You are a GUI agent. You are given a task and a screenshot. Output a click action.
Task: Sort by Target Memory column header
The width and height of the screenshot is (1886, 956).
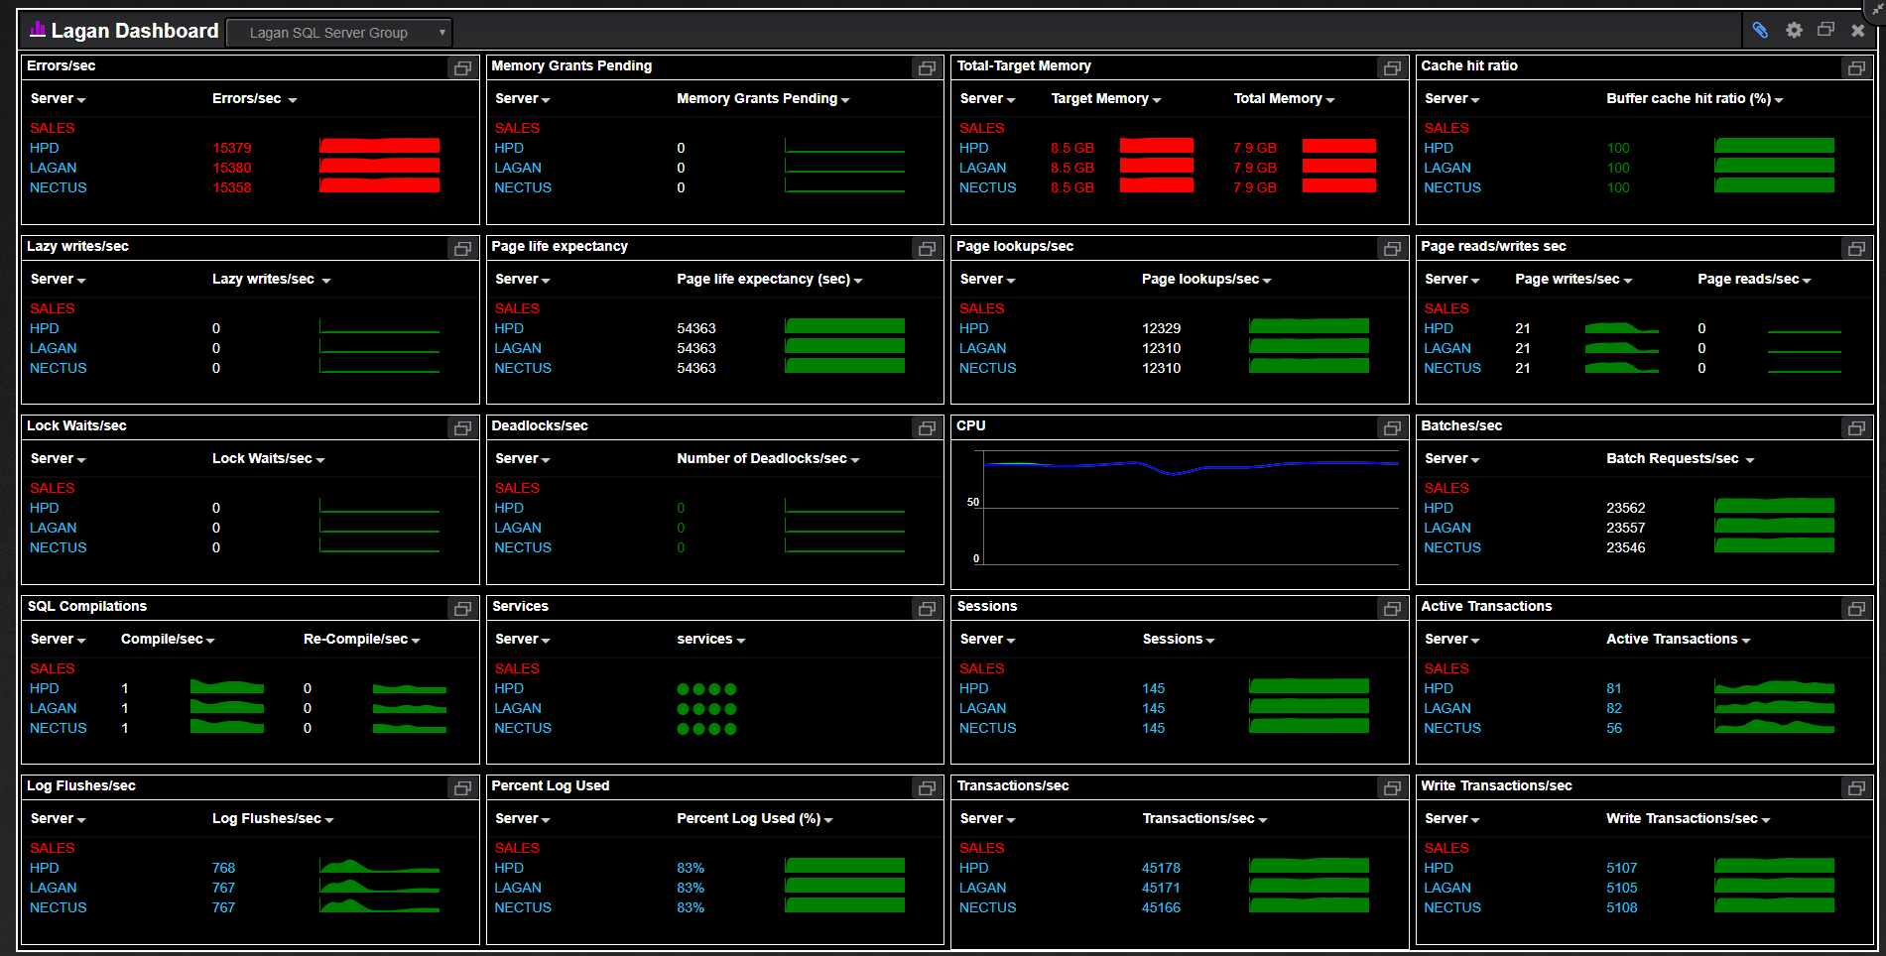pyautogui.click(x=1105, y=98)
